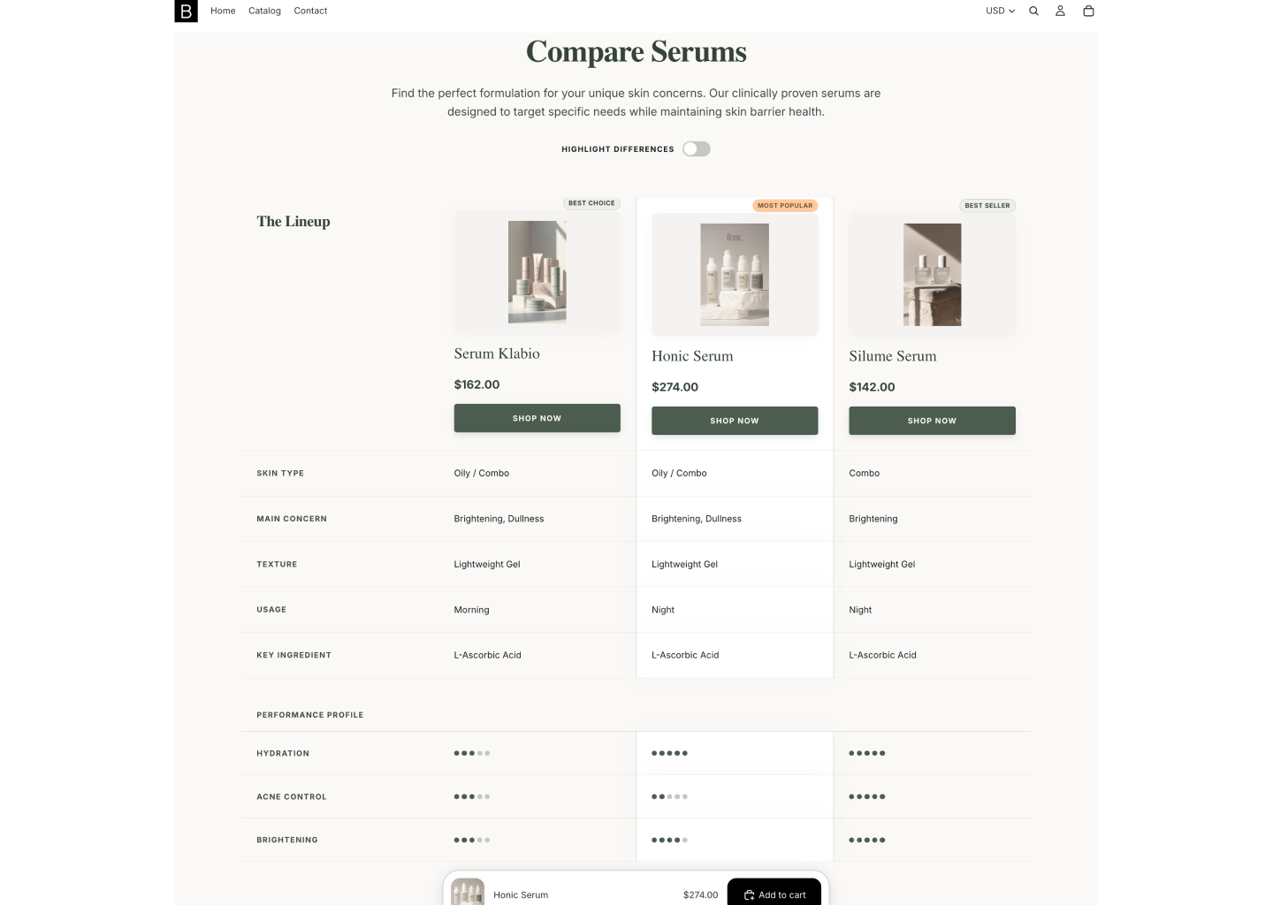Toggle the Highlight Differences switch

coord(696,148)
